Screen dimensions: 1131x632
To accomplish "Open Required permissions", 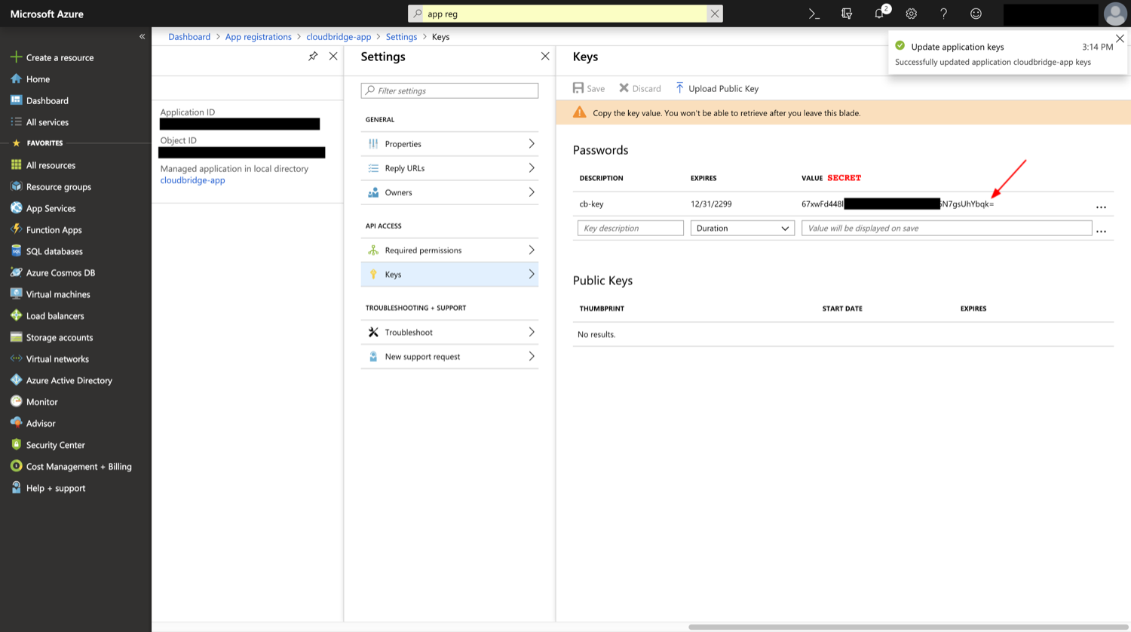I will click(x=450, y=250).
